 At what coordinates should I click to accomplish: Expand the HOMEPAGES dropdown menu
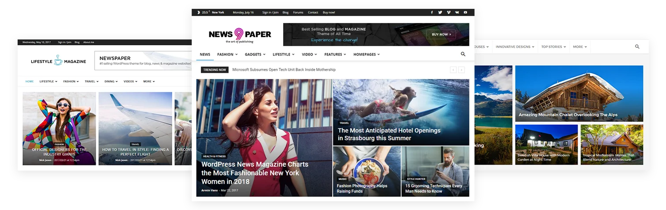pos(367,54)
